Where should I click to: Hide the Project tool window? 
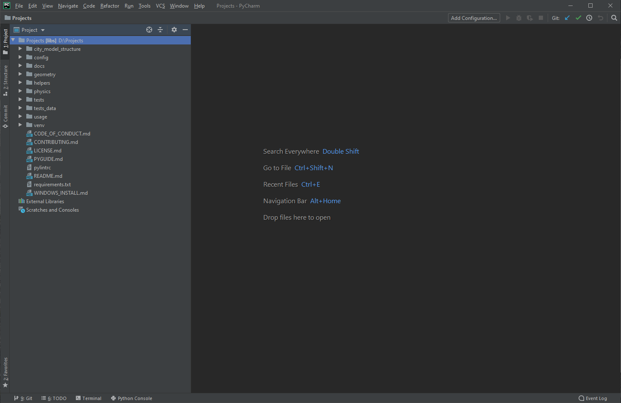click(185, 30)
